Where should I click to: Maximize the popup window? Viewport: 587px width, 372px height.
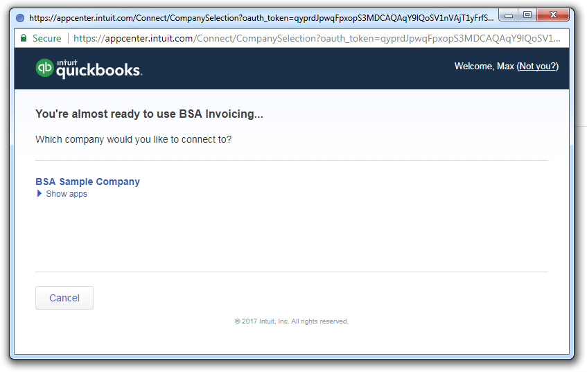(x=527, y=15)
